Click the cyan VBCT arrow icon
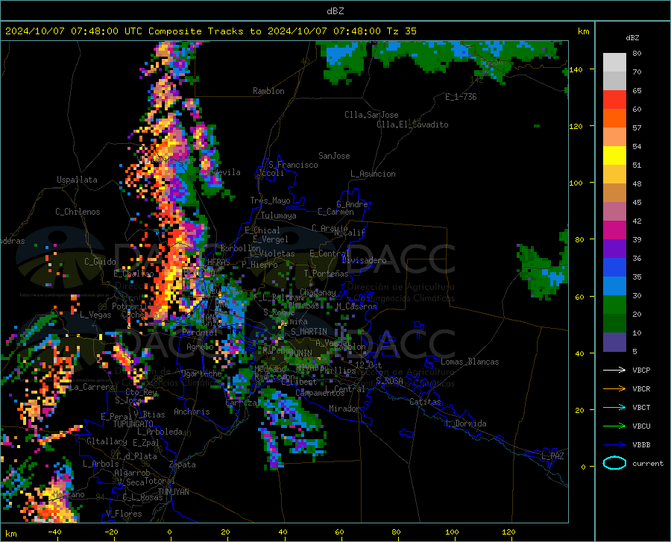671x542 pixels. point(614,407)
